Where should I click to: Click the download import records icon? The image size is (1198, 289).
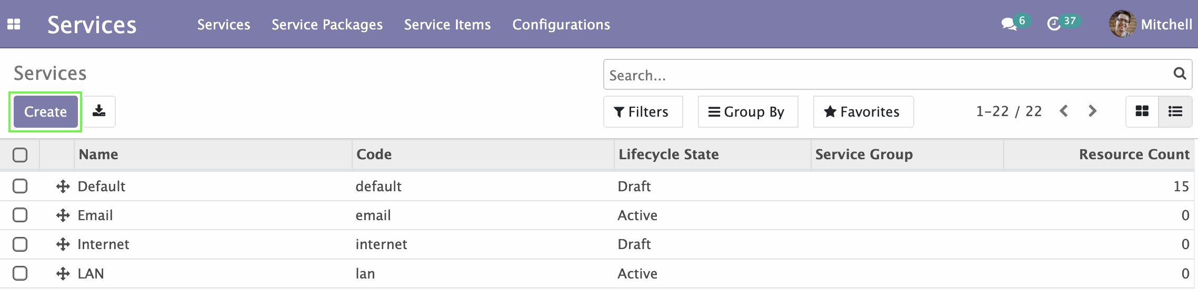(x=99, y=111)
